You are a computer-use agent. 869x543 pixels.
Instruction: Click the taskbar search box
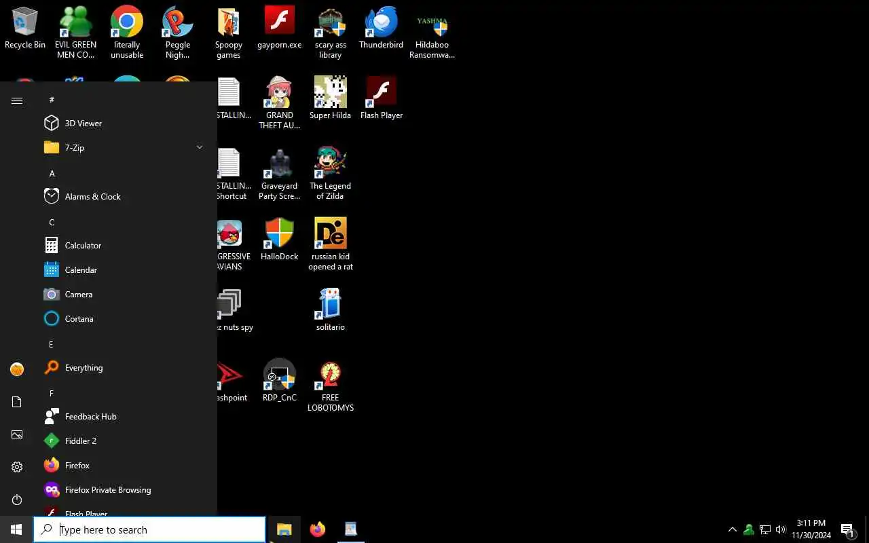coord(149,529)
